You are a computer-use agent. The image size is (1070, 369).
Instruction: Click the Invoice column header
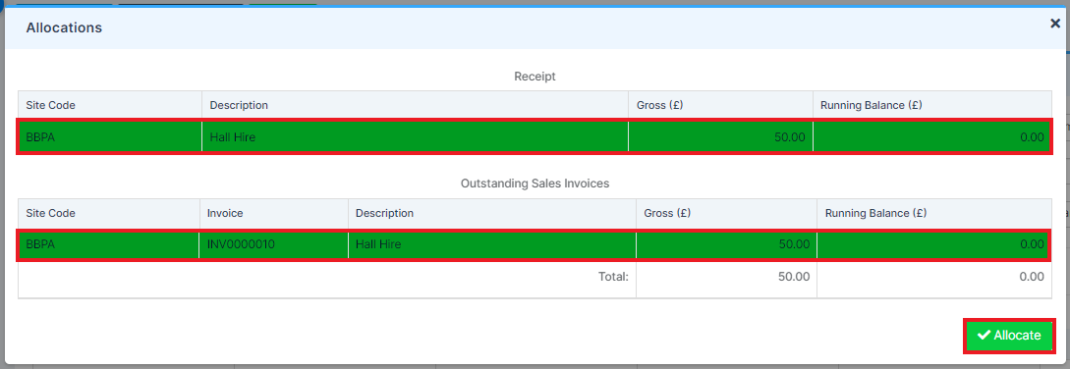[x=225, y=213]
